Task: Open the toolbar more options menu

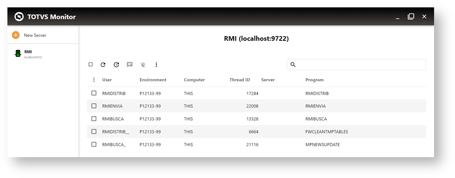Action: point(156,65)
